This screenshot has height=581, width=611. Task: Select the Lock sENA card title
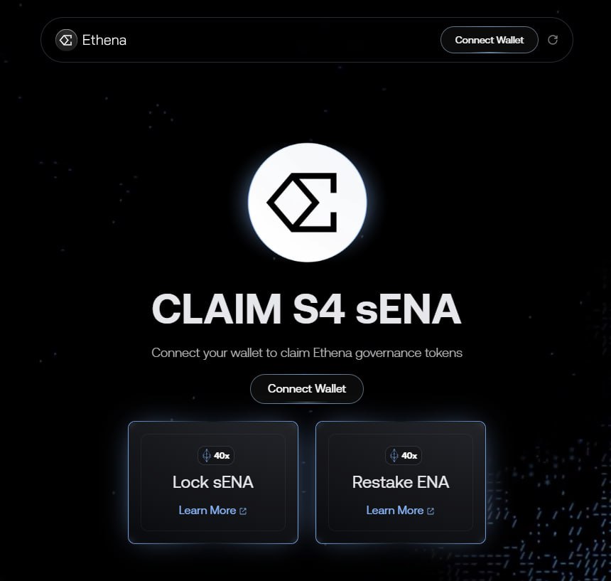pyautogui.click(x=212, y=482)
